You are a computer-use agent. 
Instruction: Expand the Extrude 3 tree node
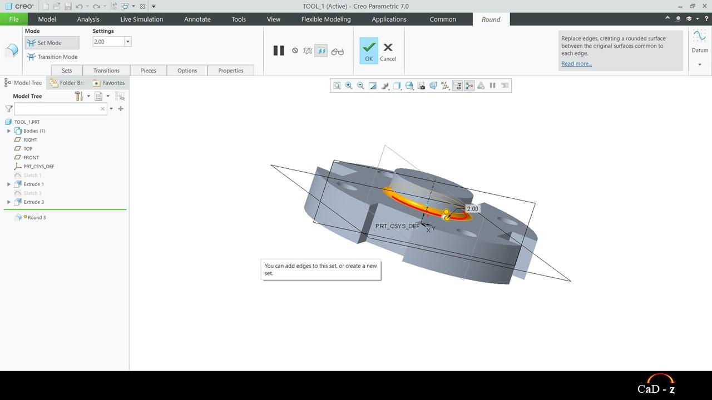pos(9,202)
